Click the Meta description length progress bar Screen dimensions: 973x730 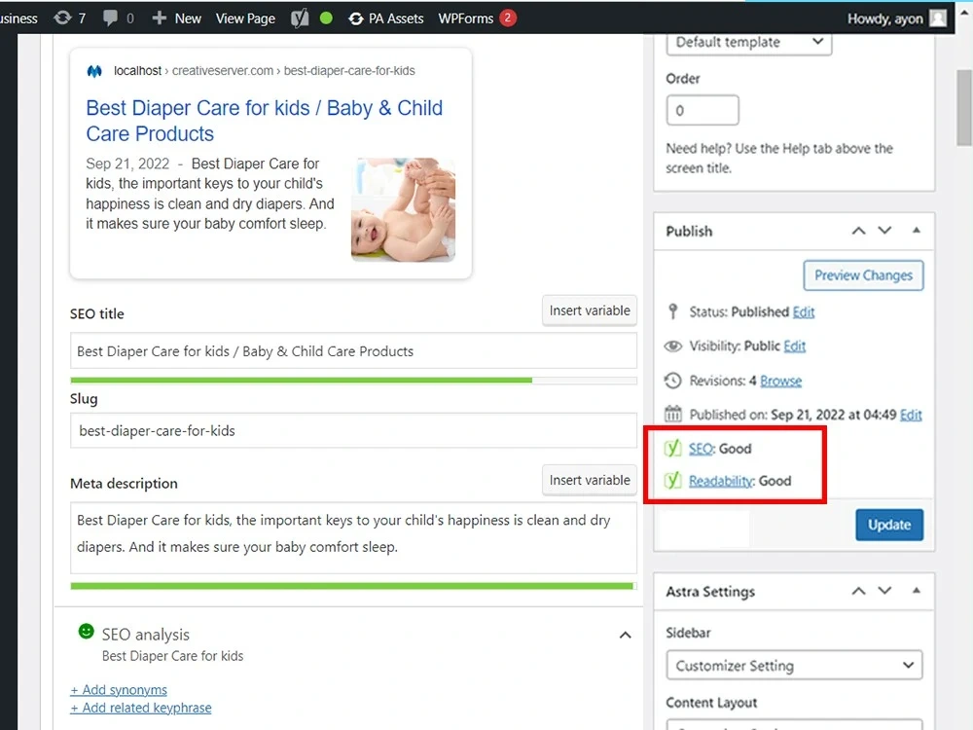click(354, 586)
